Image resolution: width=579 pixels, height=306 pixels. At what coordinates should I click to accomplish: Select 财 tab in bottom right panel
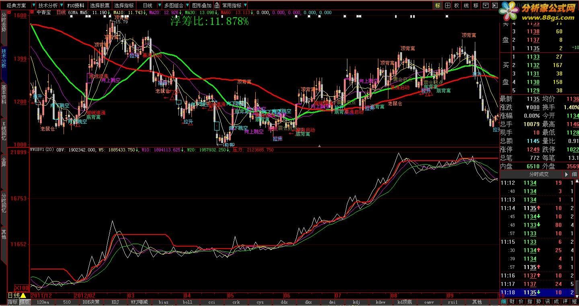[512, 302]
